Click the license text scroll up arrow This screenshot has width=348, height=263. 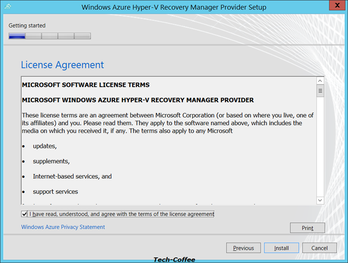tap(320, 81)
